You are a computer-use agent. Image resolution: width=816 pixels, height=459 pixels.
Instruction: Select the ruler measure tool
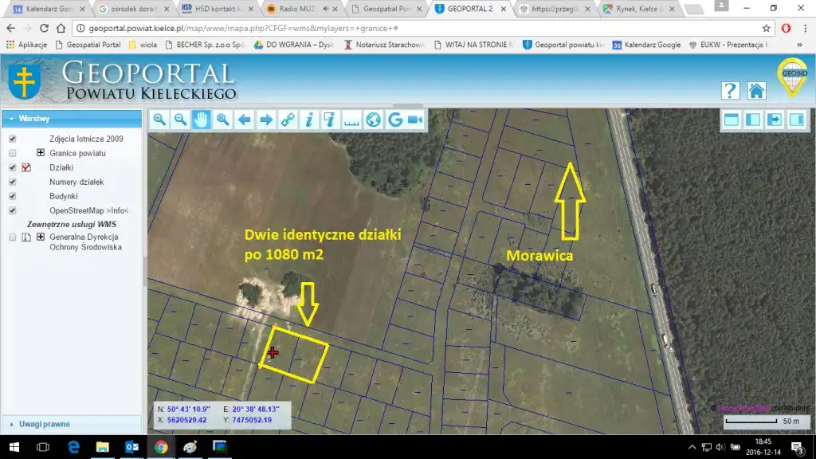coord(351,120)
